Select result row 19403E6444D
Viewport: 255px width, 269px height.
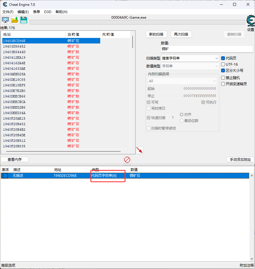pos(51,52)
